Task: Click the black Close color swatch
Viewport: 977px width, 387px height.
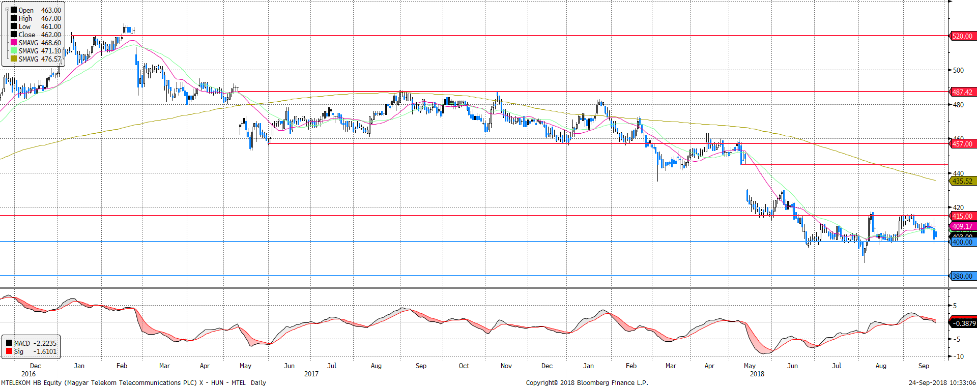Action: coord(14,34)
